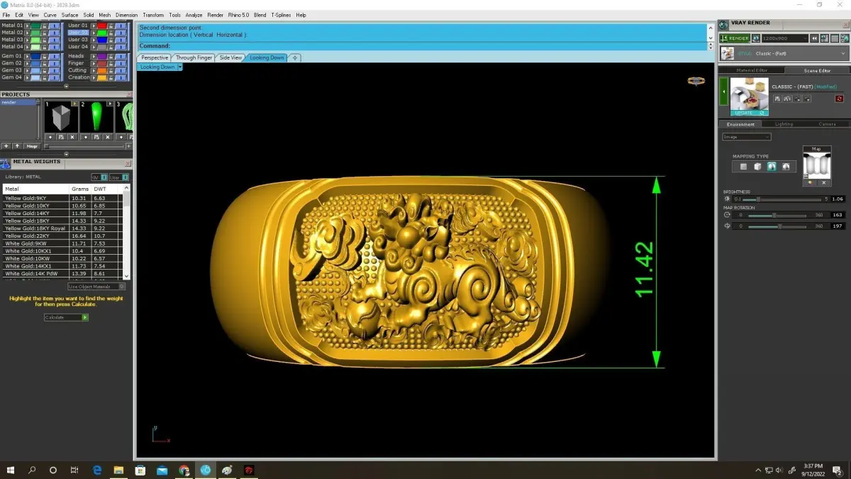The width and height of the screenshot is (851, 479).
Task: Expand the Metal 01 layer arrow
Action: click(27, 26)
